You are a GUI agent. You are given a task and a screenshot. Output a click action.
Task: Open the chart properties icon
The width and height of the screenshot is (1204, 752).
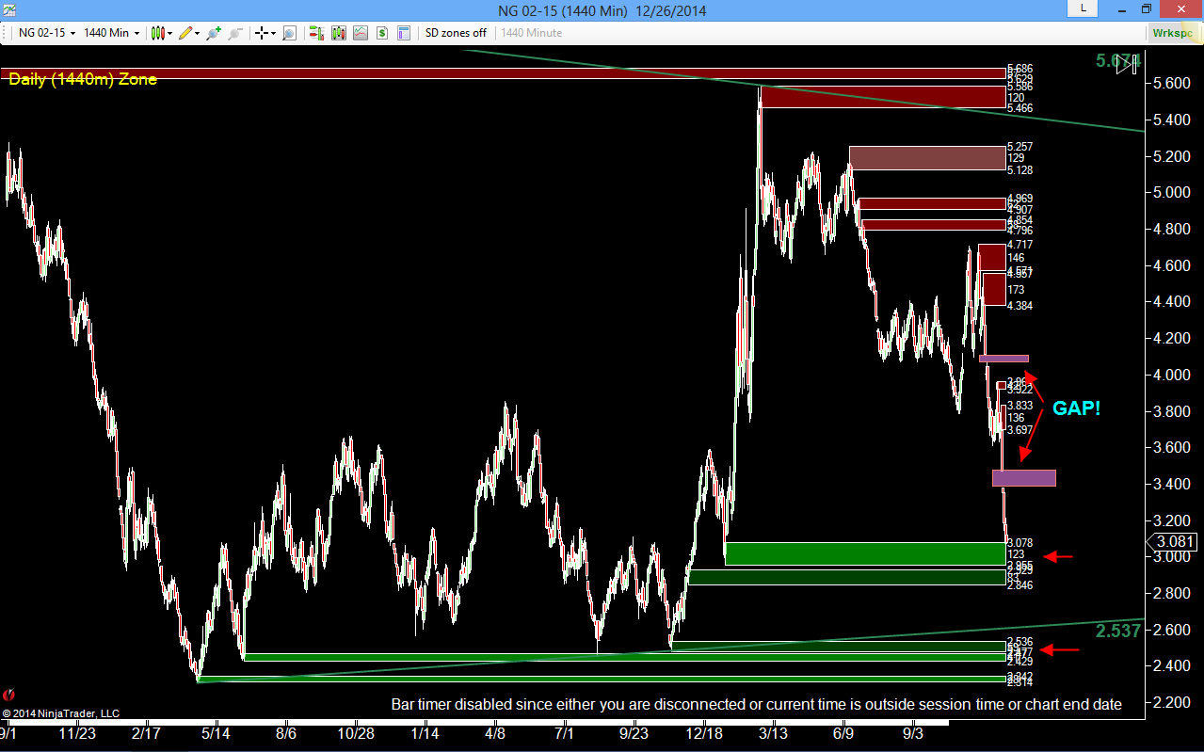404,33
